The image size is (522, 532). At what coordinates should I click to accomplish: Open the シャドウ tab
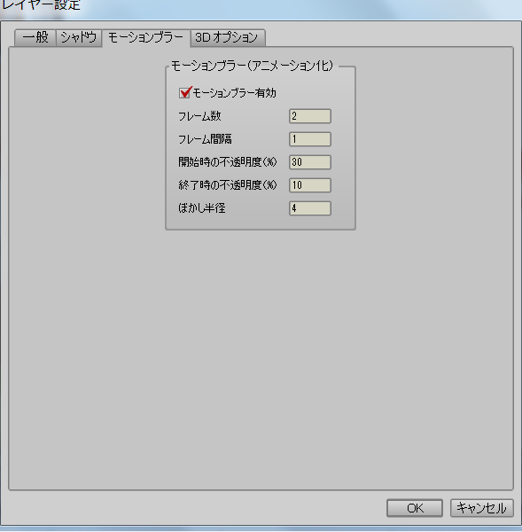pyautogui.click(x=79, y=37)
